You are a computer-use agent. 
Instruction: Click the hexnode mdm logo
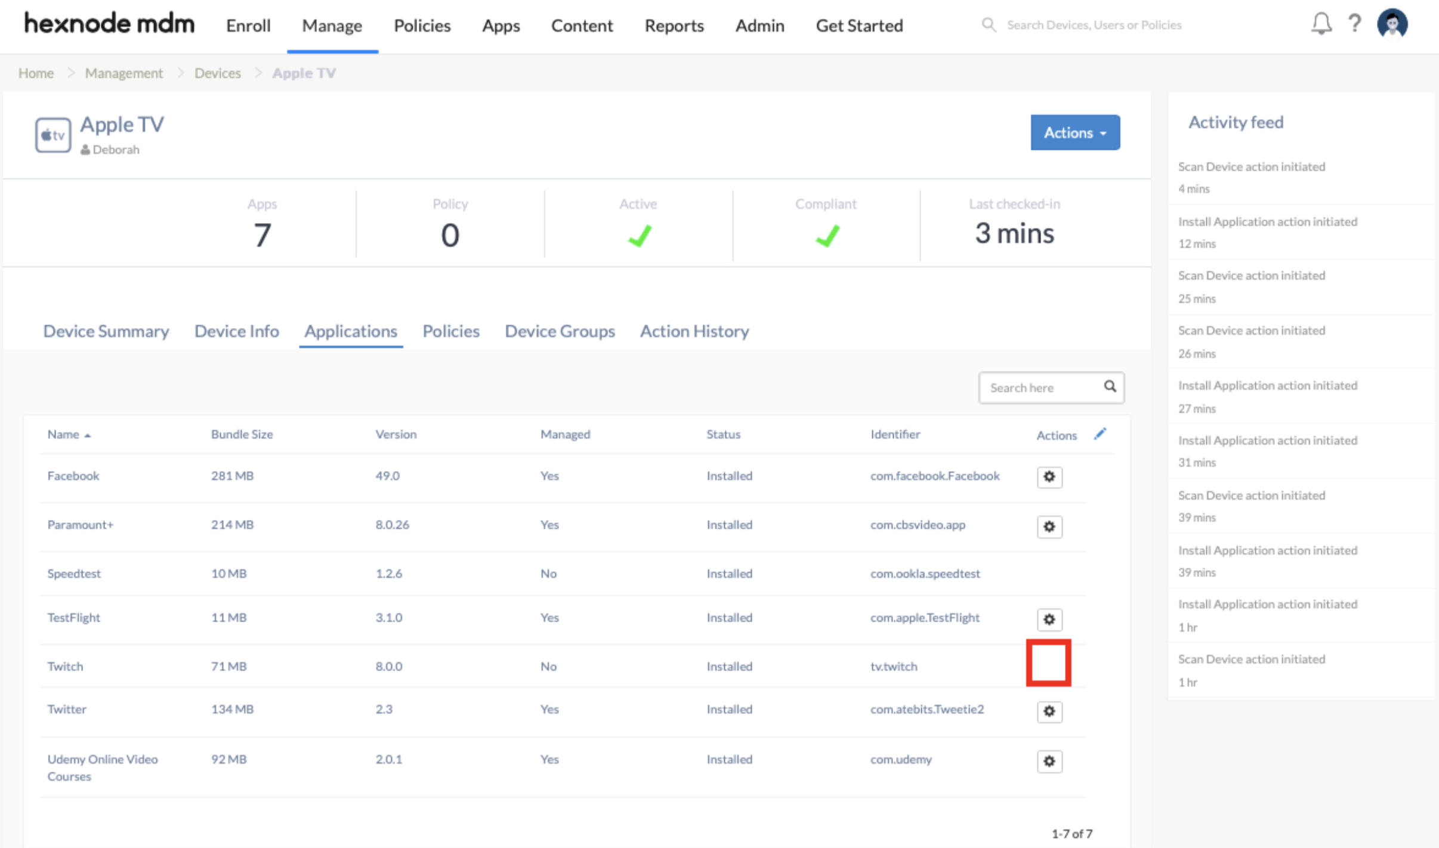click(109, 24)
